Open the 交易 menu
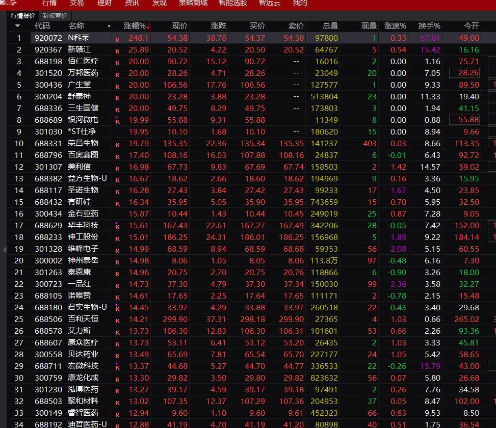Image resolution: width=496 pixels, height=428 pixels. (x=77, y=3)
